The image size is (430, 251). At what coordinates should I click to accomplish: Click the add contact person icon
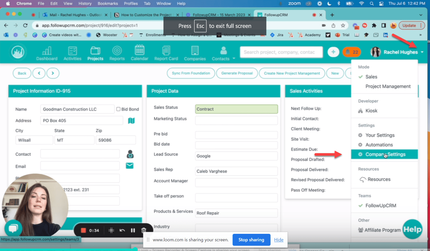pyautogui.click(x=130, y=154)
